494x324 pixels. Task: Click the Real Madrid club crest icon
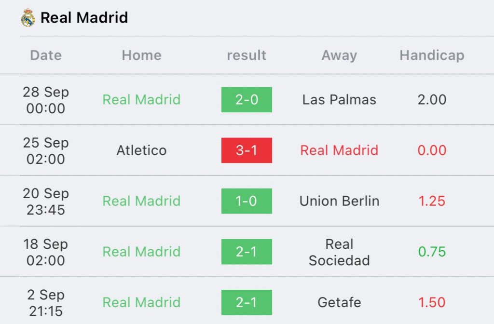tap(28, 18)
